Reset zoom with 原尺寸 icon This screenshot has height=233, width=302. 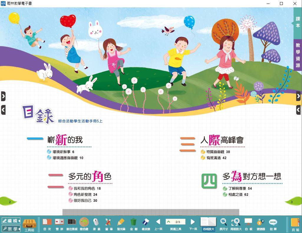(x=223, y=224)
